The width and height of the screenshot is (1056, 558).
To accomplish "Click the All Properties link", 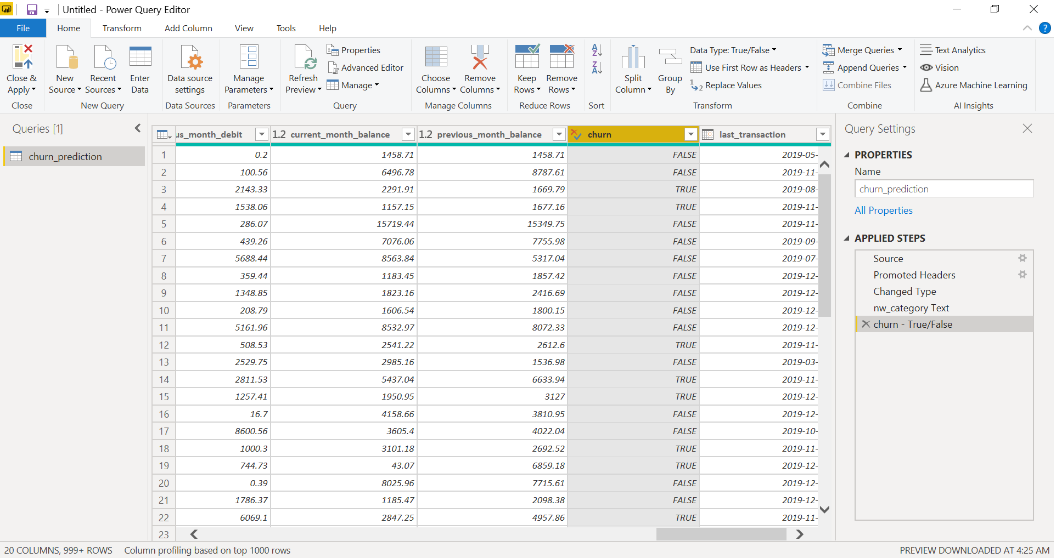I will tap(883, 210).
